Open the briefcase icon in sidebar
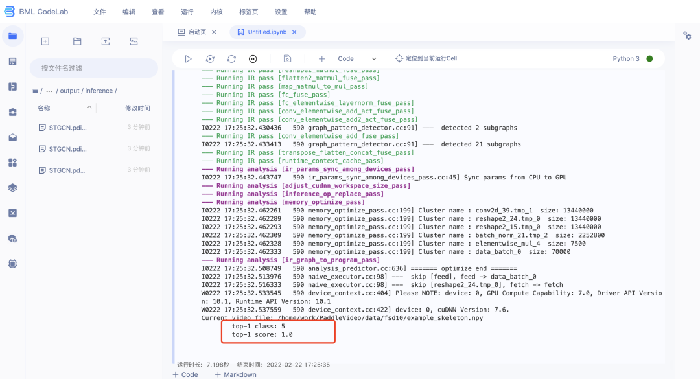700x379 pixels. click(x=12, y=112)
